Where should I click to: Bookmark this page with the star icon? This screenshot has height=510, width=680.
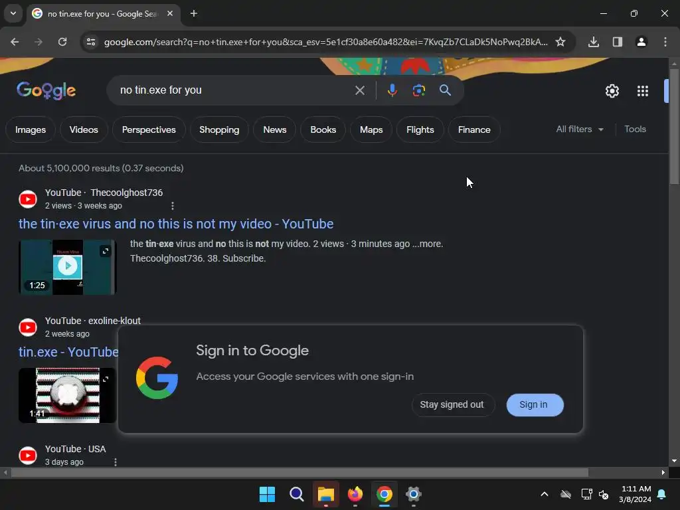560,42
